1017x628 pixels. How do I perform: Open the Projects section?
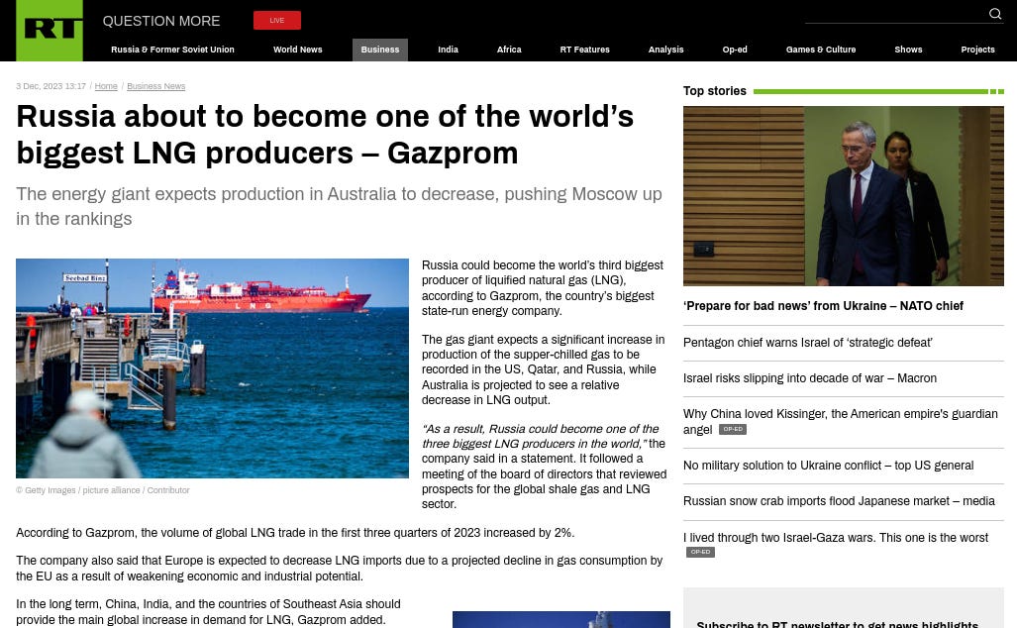point(977,50)
